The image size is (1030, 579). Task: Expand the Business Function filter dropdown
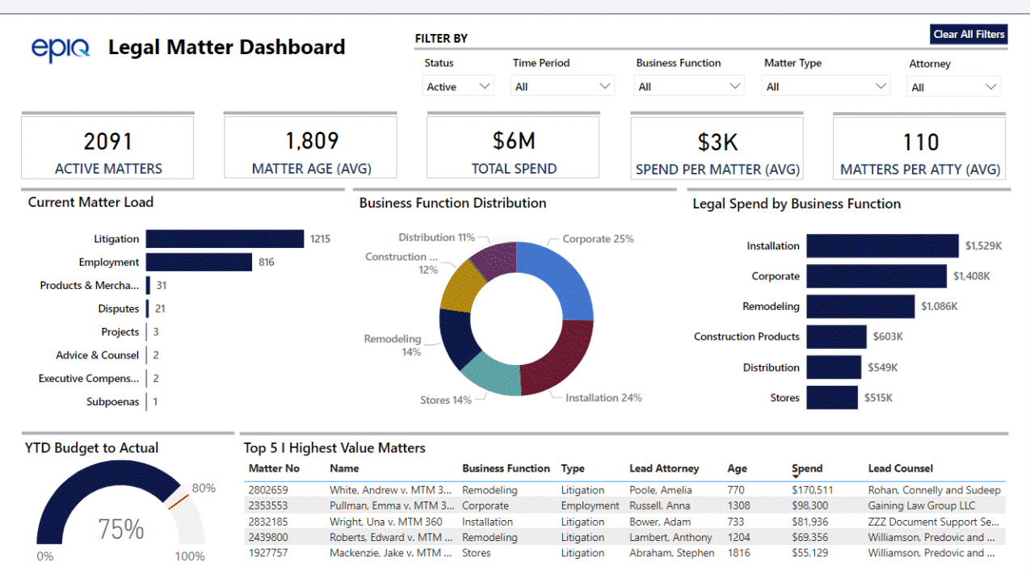tap(689, 86)
